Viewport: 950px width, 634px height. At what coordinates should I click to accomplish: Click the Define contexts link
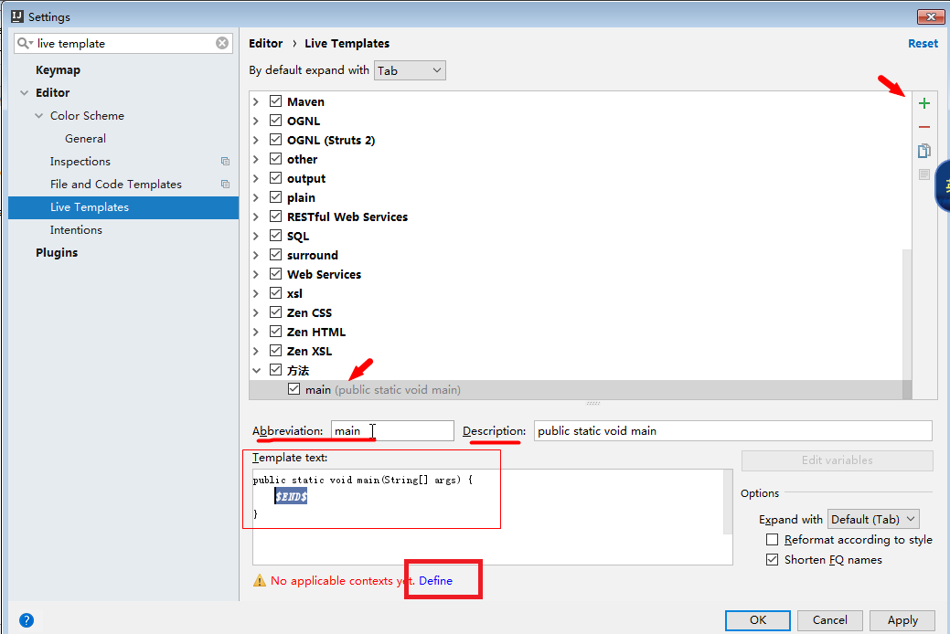coord(434,579)
